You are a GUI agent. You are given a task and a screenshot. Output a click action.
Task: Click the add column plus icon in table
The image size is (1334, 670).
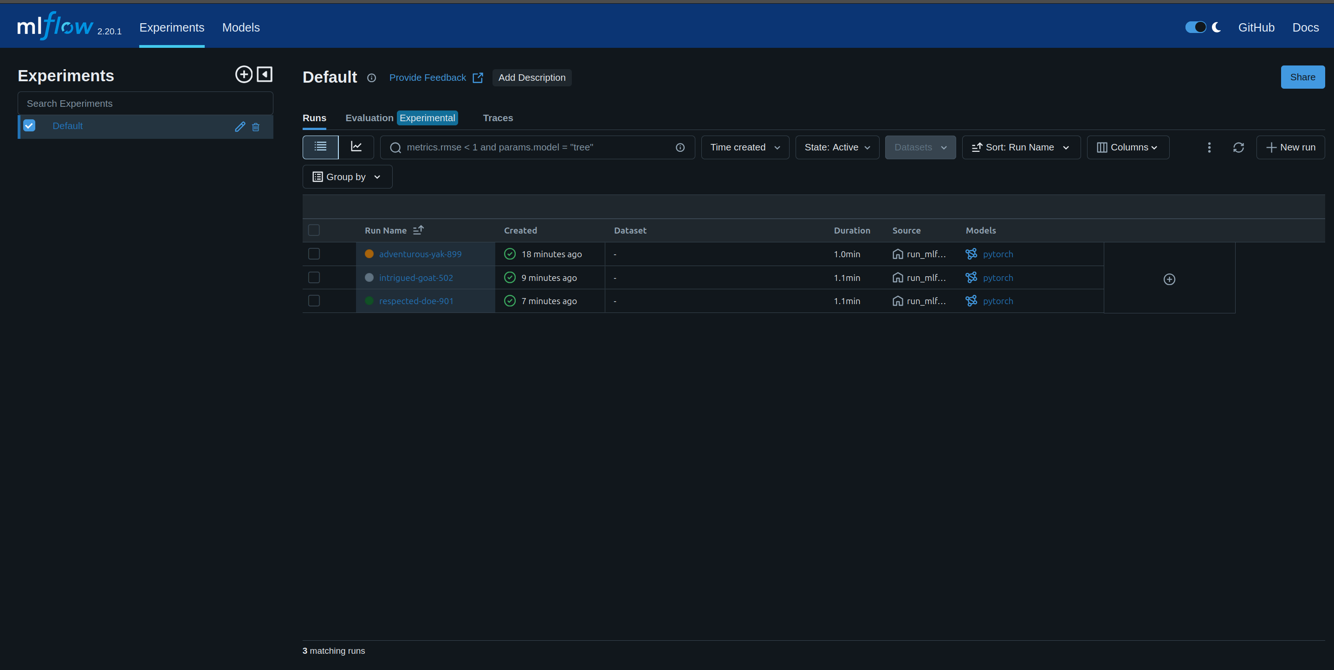(x=1169, y=280)
